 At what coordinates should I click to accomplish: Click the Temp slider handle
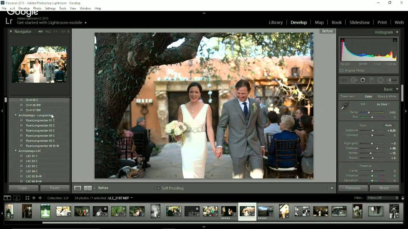(369, 112)
